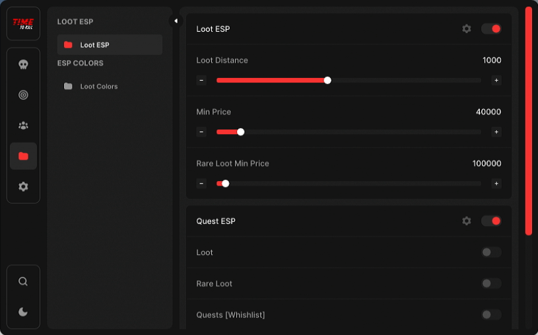
Task: Enable the Rare Loot toggle
Action: coord(491,283)
